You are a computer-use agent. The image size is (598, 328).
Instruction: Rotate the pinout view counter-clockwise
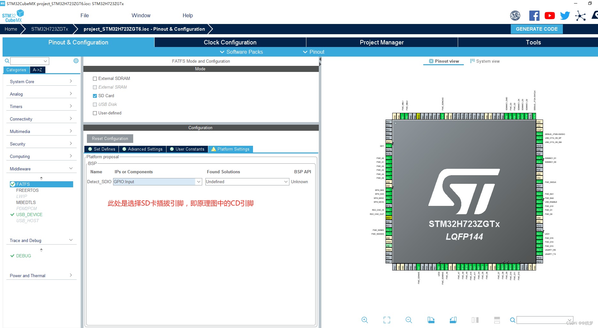[453, 320]
